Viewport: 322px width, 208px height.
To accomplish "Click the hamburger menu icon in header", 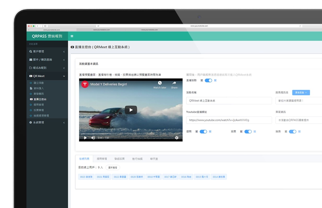I will [72, 36].
